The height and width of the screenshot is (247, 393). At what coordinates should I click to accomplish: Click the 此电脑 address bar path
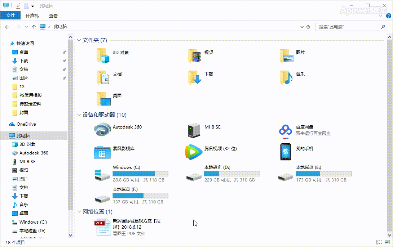(60, 27)
